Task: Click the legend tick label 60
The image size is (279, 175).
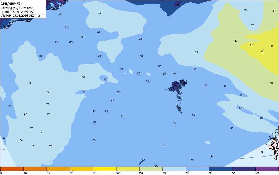Action: click(141, 173)
